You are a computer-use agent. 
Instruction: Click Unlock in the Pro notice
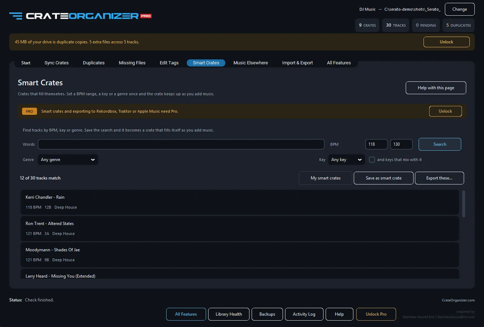pos(445,111)
